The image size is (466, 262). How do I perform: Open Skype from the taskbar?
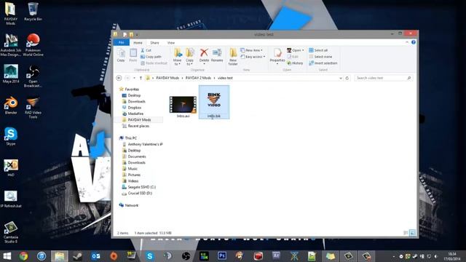pos(150,255)
